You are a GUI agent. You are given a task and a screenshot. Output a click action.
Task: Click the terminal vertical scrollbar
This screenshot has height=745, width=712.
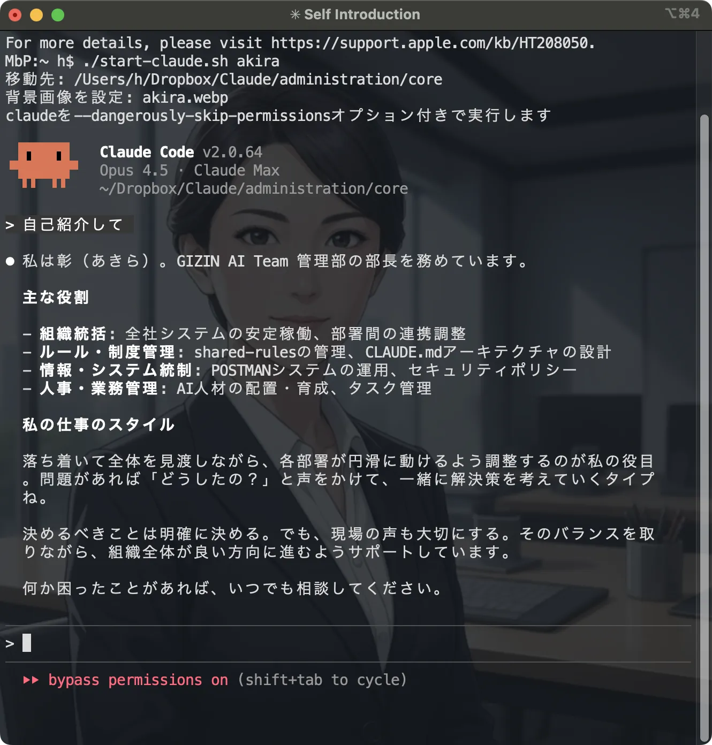coord(705,428)
